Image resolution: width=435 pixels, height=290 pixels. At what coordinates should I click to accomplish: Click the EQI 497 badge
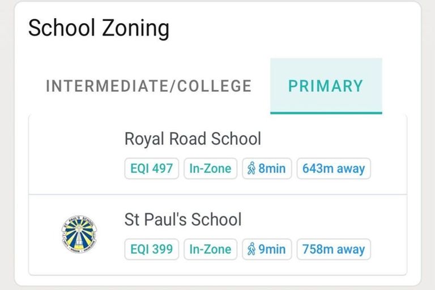pyautogui.click(x=151, y=169)
